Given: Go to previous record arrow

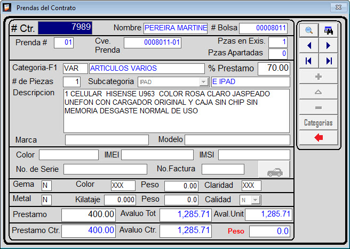Looking at the screenshot, I should 309,46.
